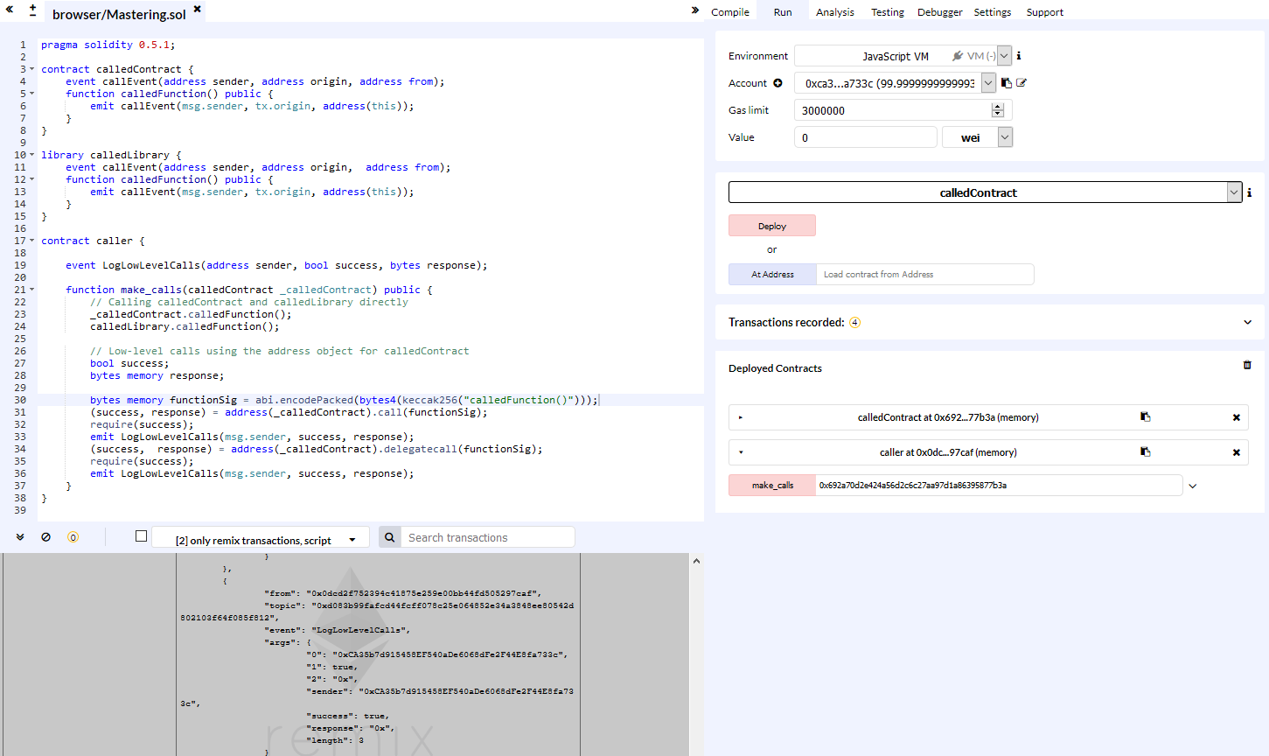Click the Search transactions field

pyautogui.click(x=488, y=537)
